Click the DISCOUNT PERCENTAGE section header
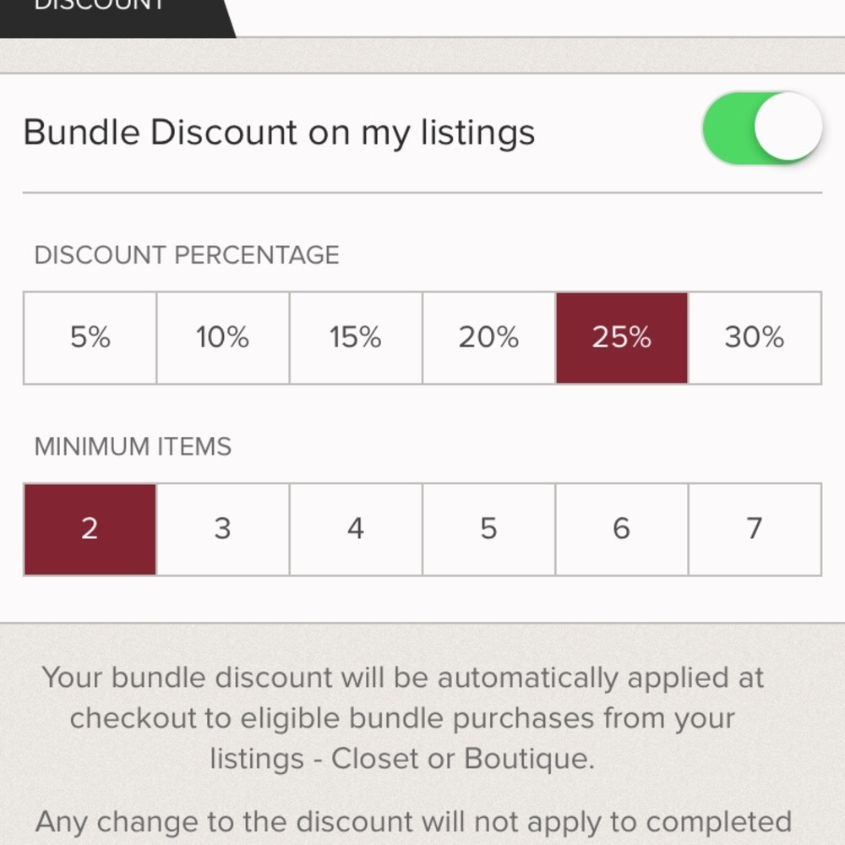This screenshot has width=845, height=845. 186,254
